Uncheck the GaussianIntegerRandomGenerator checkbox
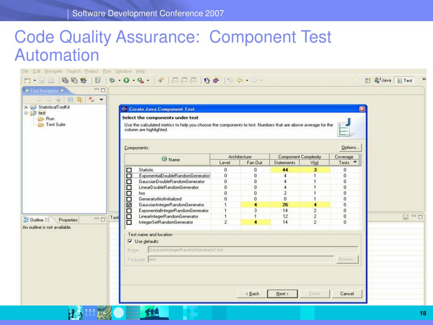433x325 pixels. [129, 205]
